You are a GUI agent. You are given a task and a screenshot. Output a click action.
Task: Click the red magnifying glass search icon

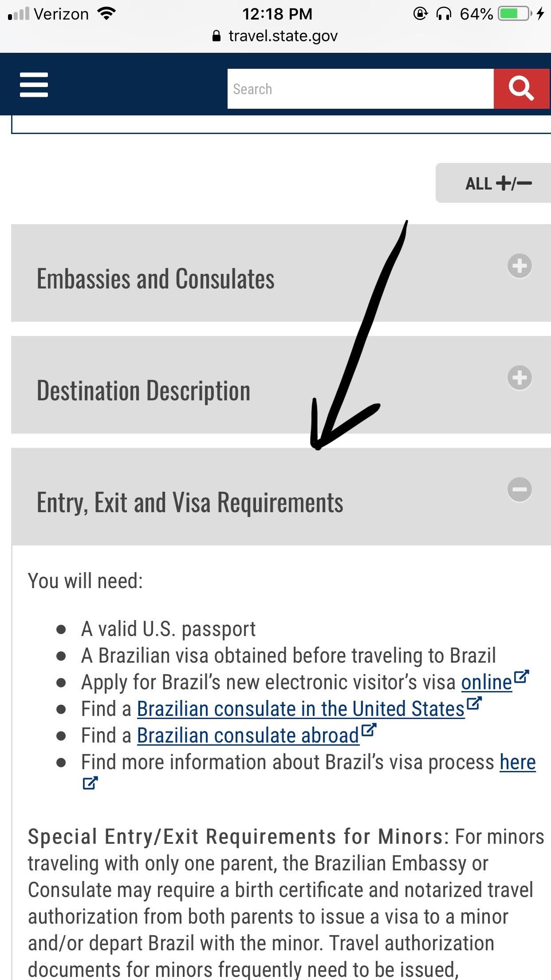(x=522, y=88)
